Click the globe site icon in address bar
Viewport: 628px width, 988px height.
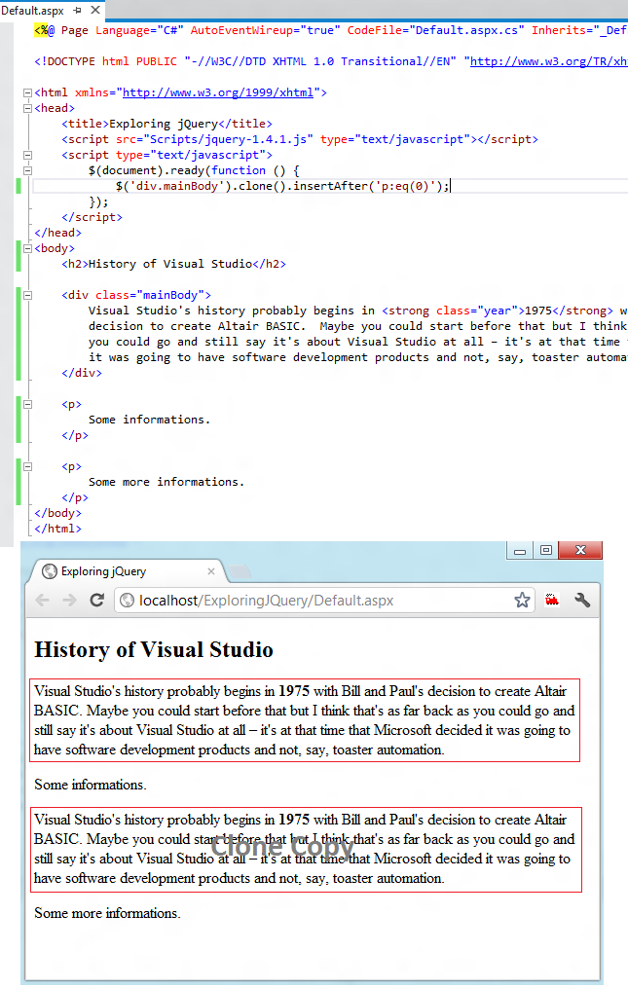pyautogui.click(x=127, y=600)
